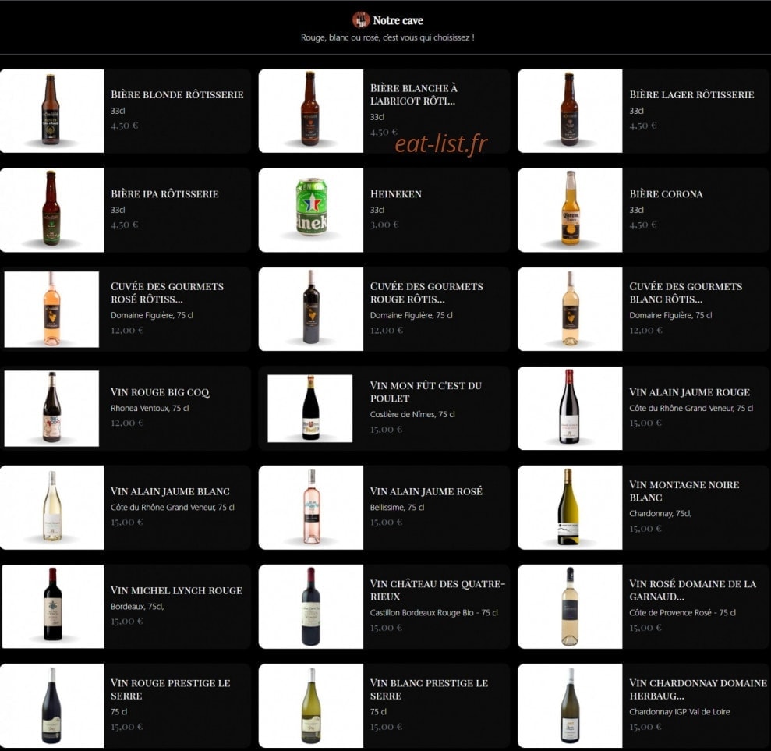Screen dimensions: 771x751
Task: Open the Bière IPA Rôtisserie bottle image
Action: tap(51, 210)
